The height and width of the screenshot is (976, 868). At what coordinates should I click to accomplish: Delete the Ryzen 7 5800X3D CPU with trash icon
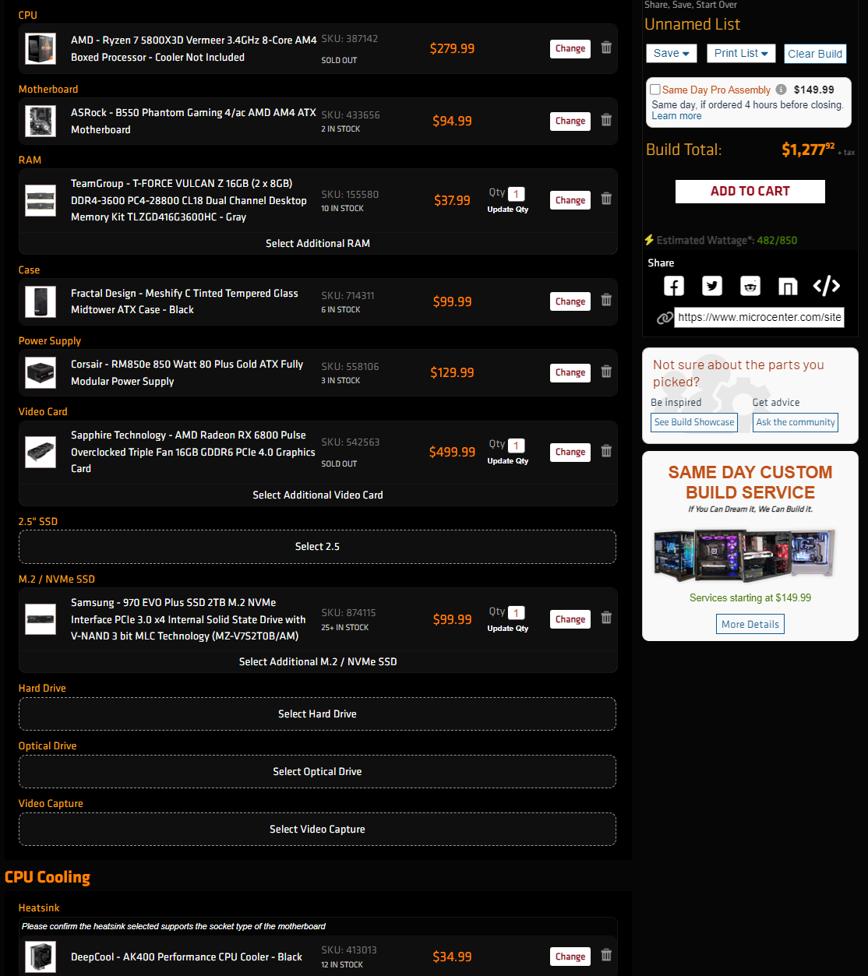pyautogui.click(x=606, y=48)
